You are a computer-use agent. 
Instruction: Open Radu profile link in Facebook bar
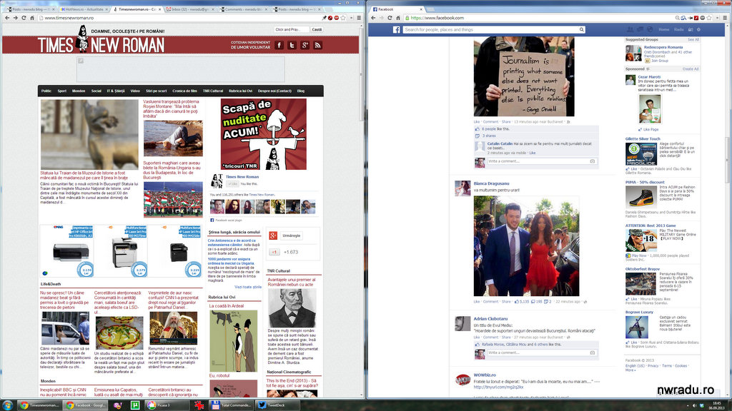tap(679, 29)
